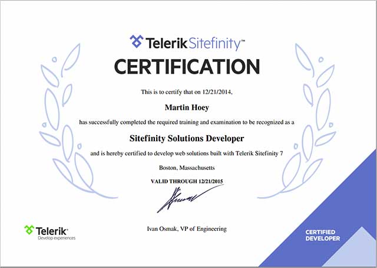Click VALID THROUGH 12/21/2015 text
The height and width of the screenshot is (268, 377).
pyautogui.click(x=187, y=181)
